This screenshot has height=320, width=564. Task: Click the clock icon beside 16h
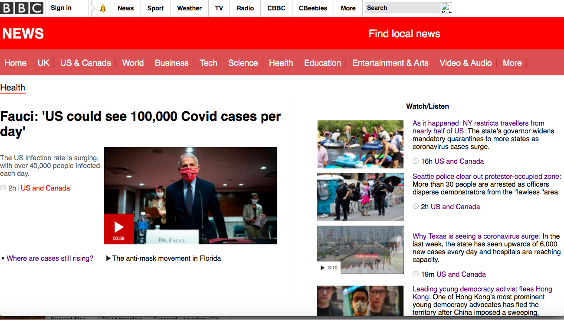416,161
